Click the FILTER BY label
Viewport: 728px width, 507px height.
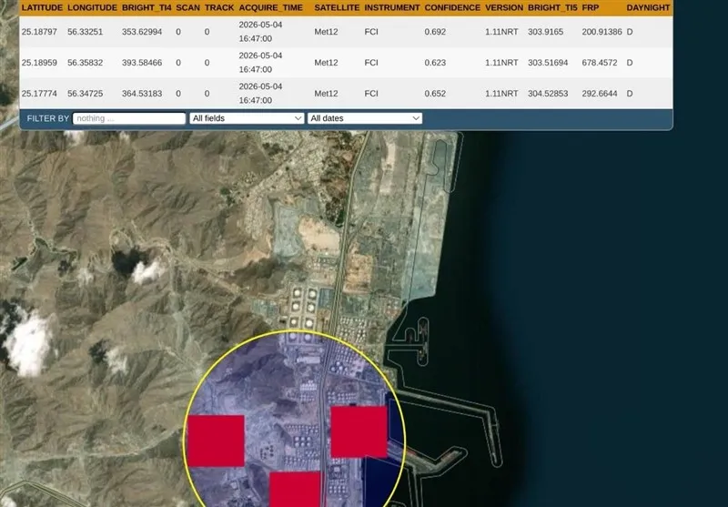click(x=48, y=118)
